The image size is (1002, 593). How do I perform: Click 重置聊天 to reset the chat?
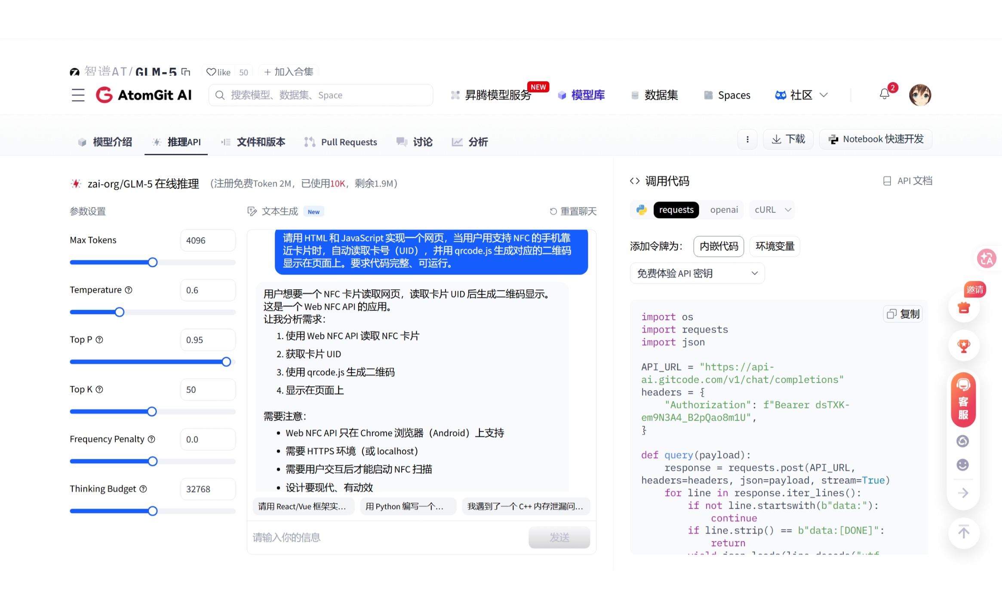pos(573,211)
